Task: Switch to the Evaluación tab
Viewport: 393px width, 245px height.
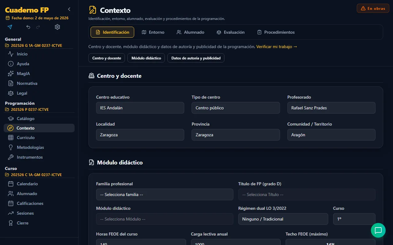Action: tap(231, 32)
